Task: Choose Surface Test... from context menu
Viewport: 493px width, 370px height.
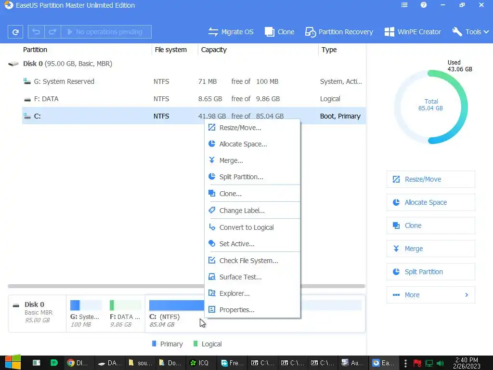Action: 252,277
